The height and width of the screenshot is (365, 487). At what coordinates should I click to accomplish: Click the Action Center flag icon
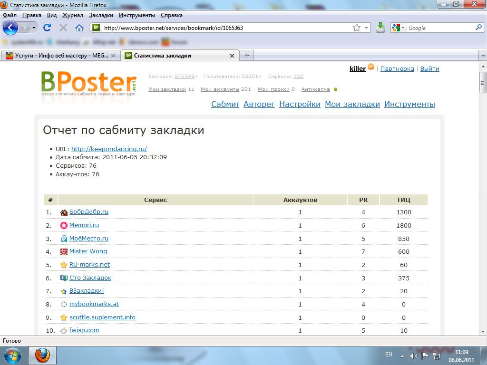pos(425,356)
